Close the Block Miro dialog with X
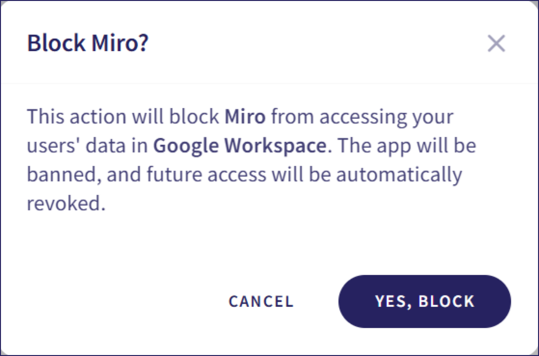 click(x=496, y=43)
